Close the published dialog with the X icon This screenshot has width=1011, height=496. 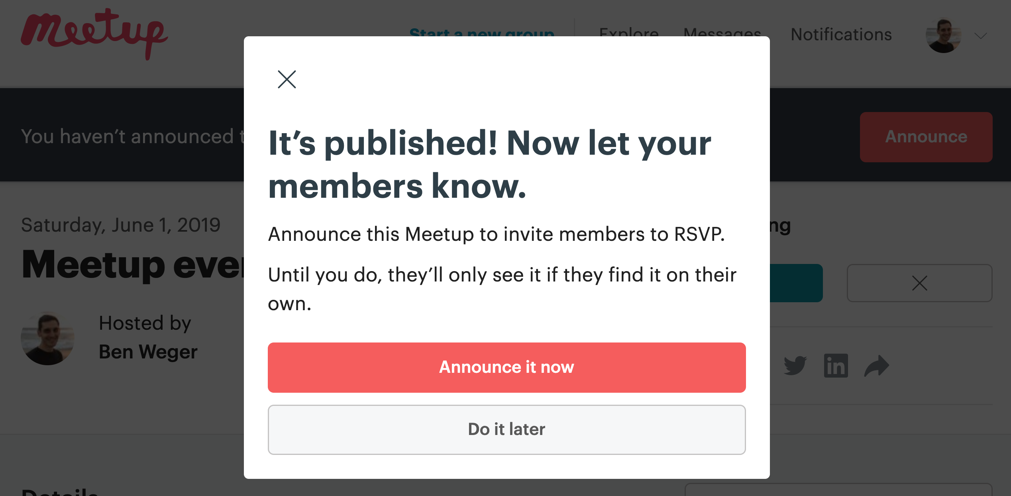tap(287, 79)
